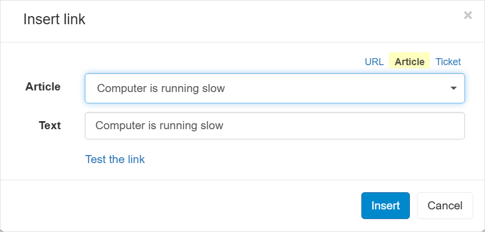The height and width of the screenshot is (232, 485).
Task: Click the Article field label
Action: 43,87
